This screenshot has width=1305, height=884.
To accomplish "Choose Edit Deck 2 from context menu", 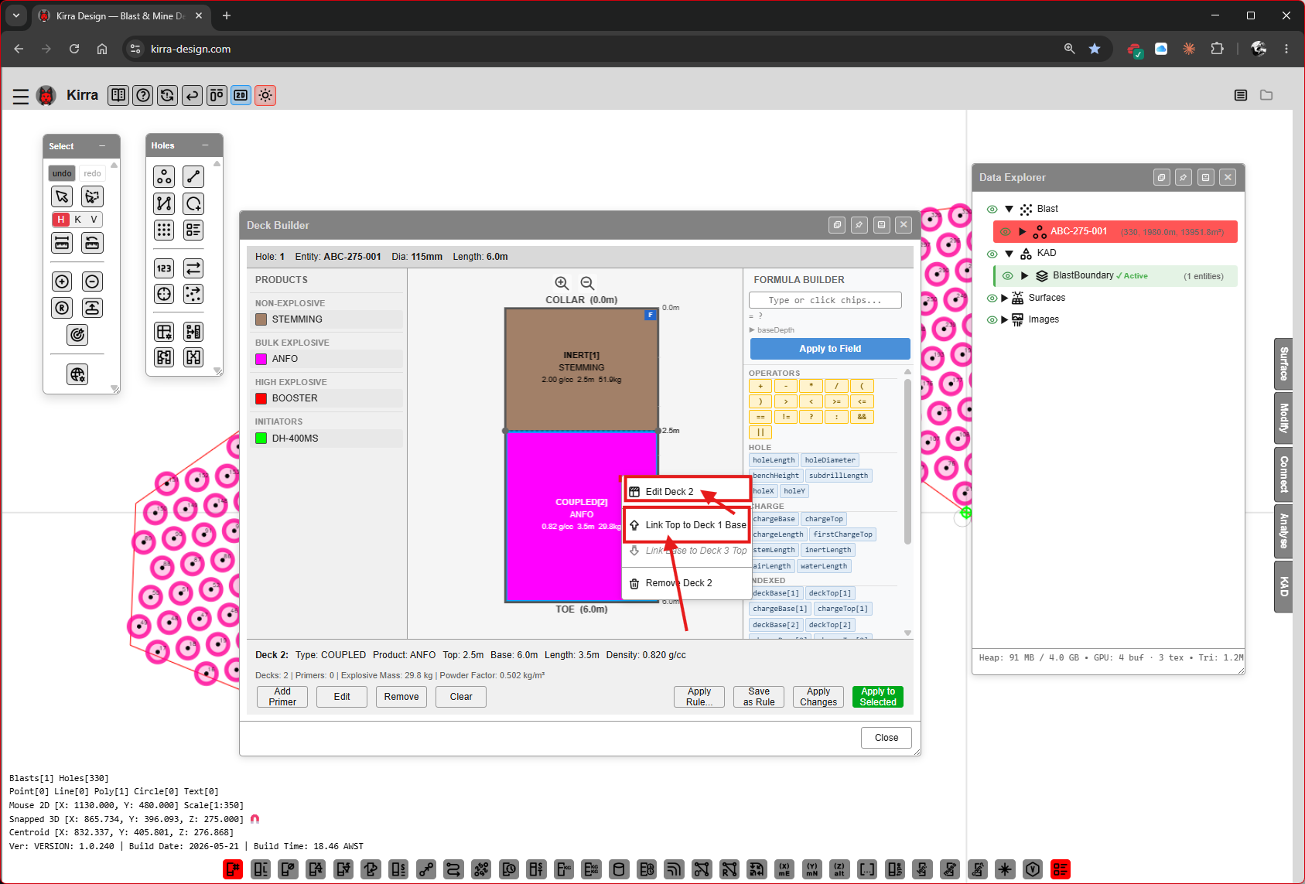I will click(x=687, y=491).
